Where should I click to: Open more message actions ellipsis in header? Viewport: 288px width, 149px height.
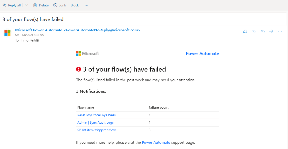280,31
